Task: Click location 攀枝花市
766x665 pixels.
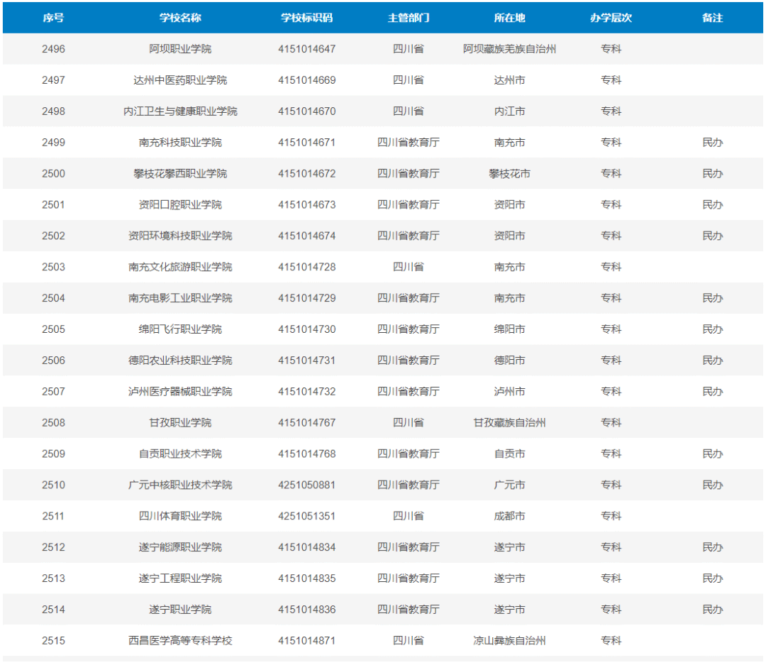Action: 509,174
